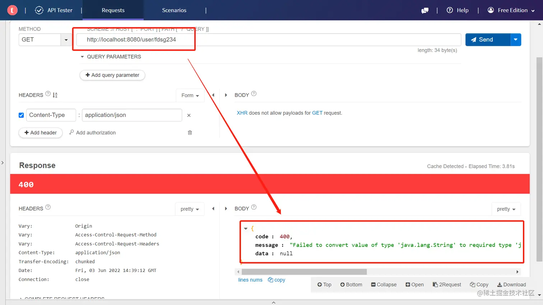Collapse request headers panel with left arrow

click(213, 95)
